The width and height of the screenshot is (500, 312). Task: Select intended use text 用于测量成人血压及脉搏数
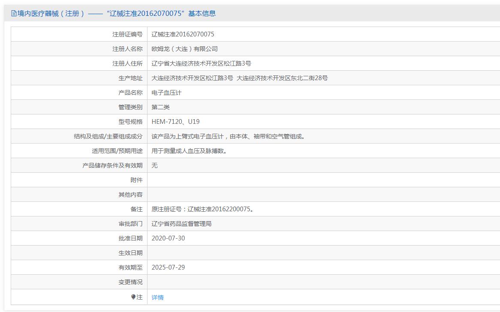(x=190, y=151)
